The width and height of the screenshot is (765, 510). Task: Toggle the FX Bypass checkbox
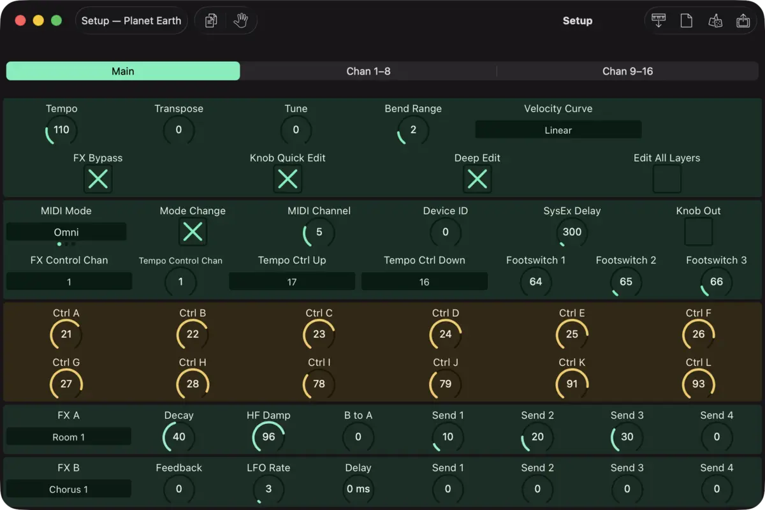click(x=98, y=179)
